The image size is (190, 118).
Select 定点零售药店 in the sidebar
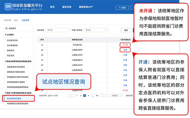tap(12, 45)
